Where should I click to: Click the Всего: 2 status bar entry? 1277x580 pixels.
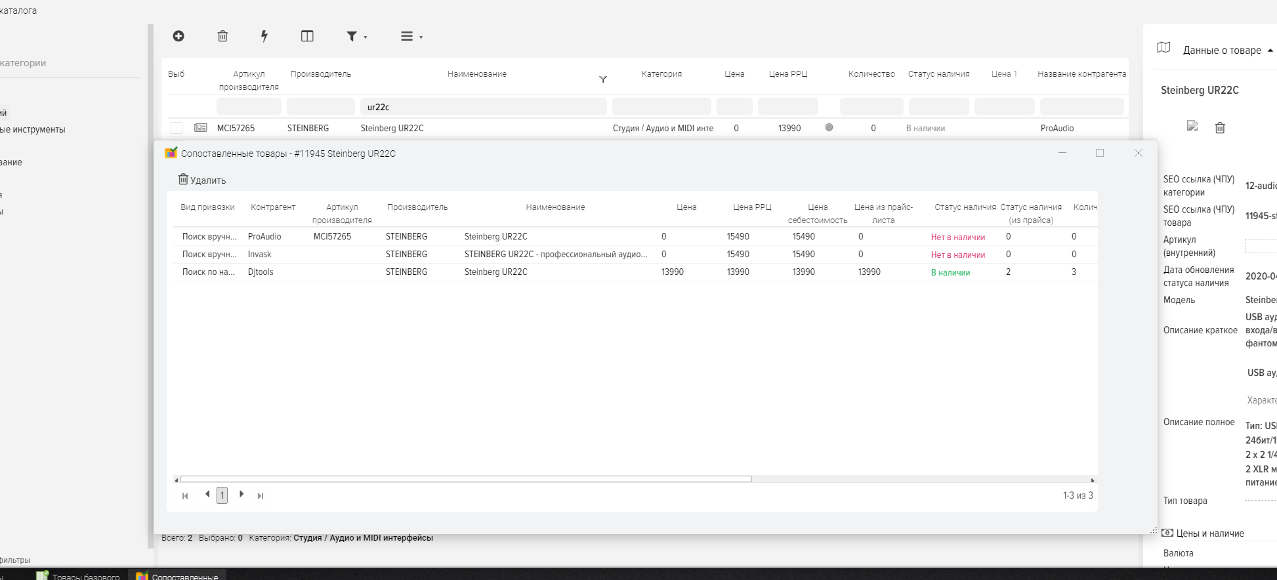point(177,538)
